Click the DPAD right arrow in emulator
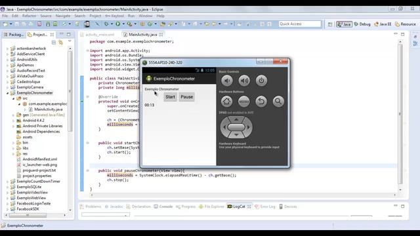420x236 pixels. click(249, 127)
